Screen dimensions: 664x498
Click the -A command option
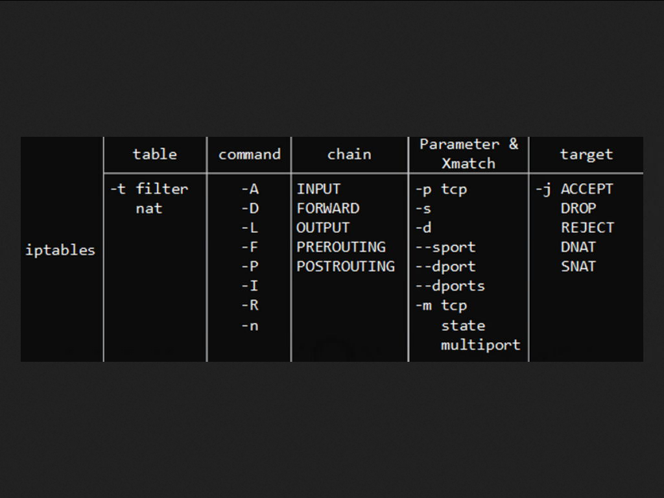pos(250,189)
